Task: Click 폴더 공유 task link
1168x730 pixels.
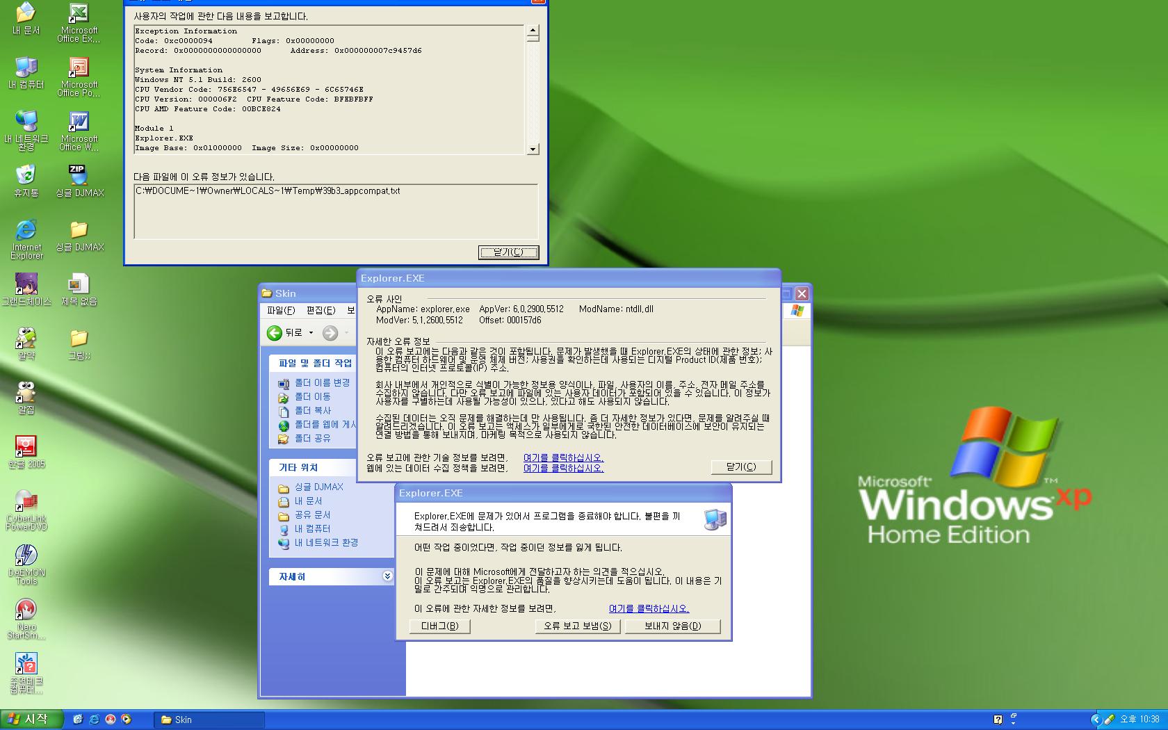Action: point(313,438)
